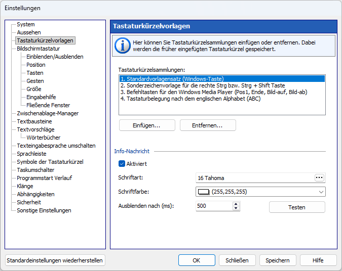This screenshot has height=271, width=342.
Task: Click the Schließen button
Action: click(x=237, y=260)
